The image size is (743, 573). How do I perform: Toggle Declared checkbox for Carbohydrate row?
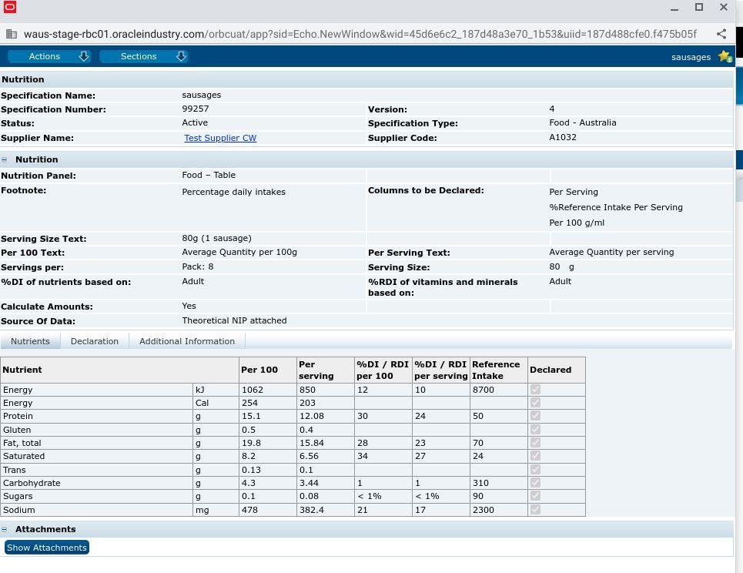(535, 483)
